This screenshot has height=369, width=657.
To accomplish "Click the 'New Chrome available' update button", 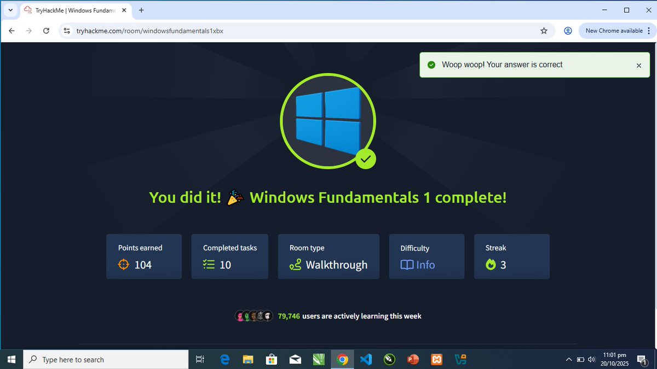I will (614, 31).
